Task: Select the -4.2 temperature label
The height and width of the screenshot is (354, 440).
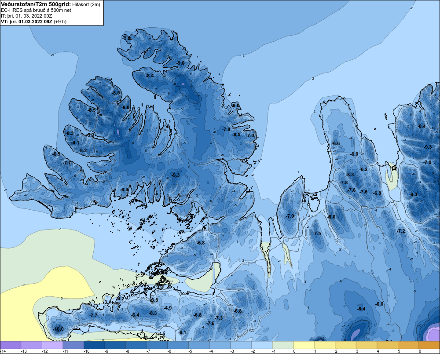Action: point(121,299)
